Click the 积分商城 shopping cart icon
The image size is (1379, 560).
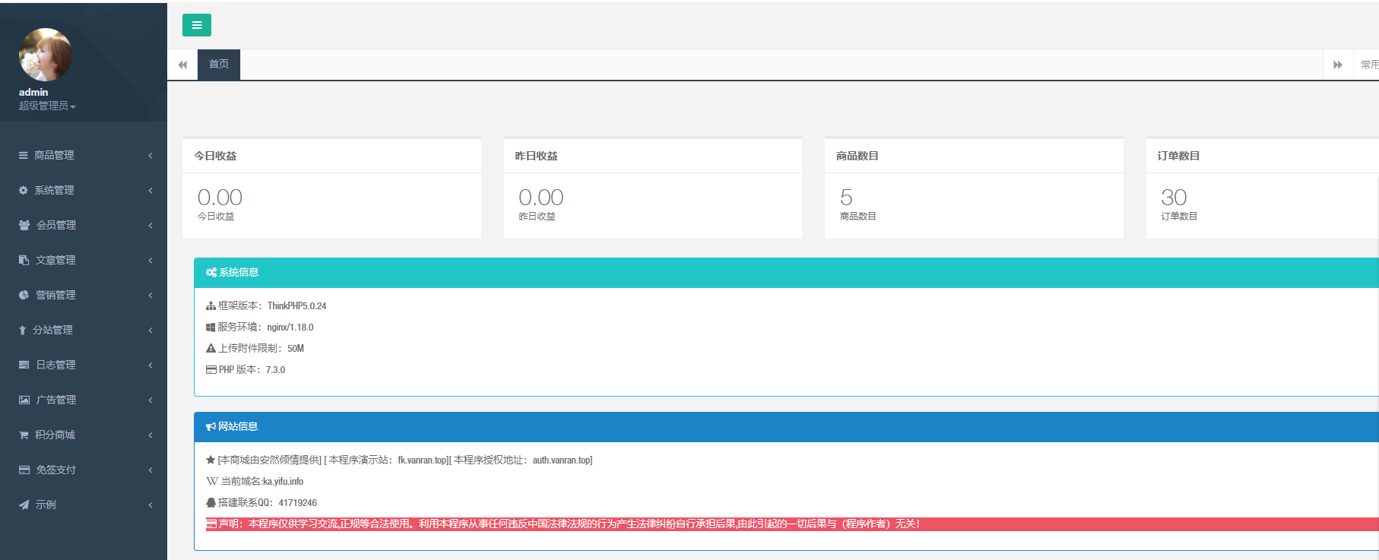click(24, 435)
